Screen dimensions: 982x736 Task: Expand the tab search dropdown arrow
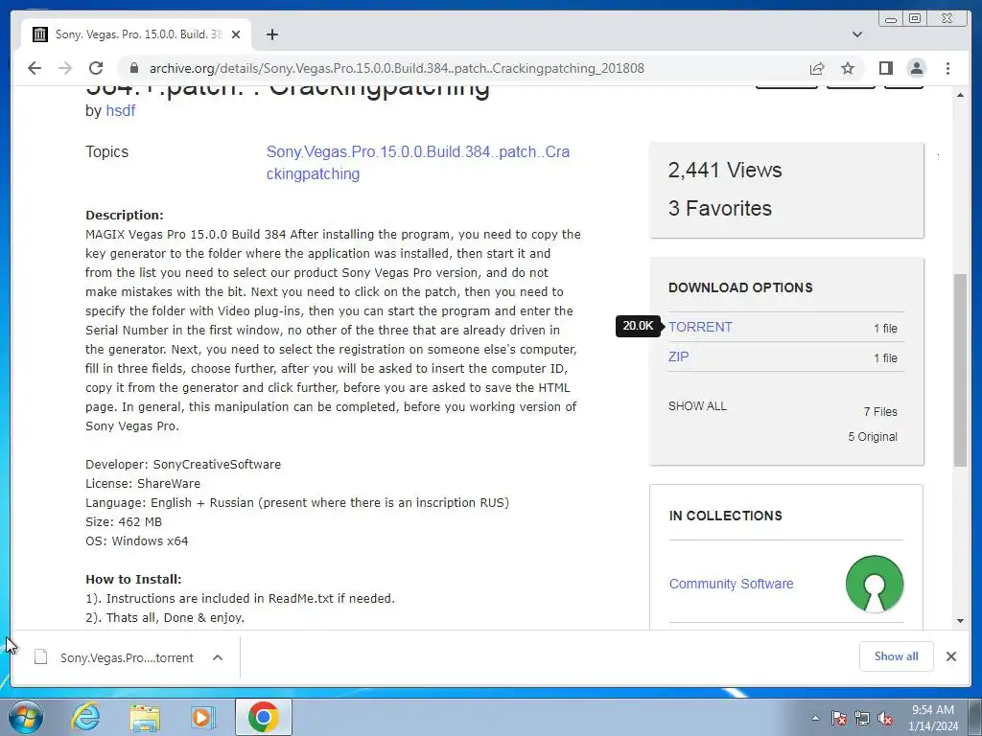pos(857,34)
